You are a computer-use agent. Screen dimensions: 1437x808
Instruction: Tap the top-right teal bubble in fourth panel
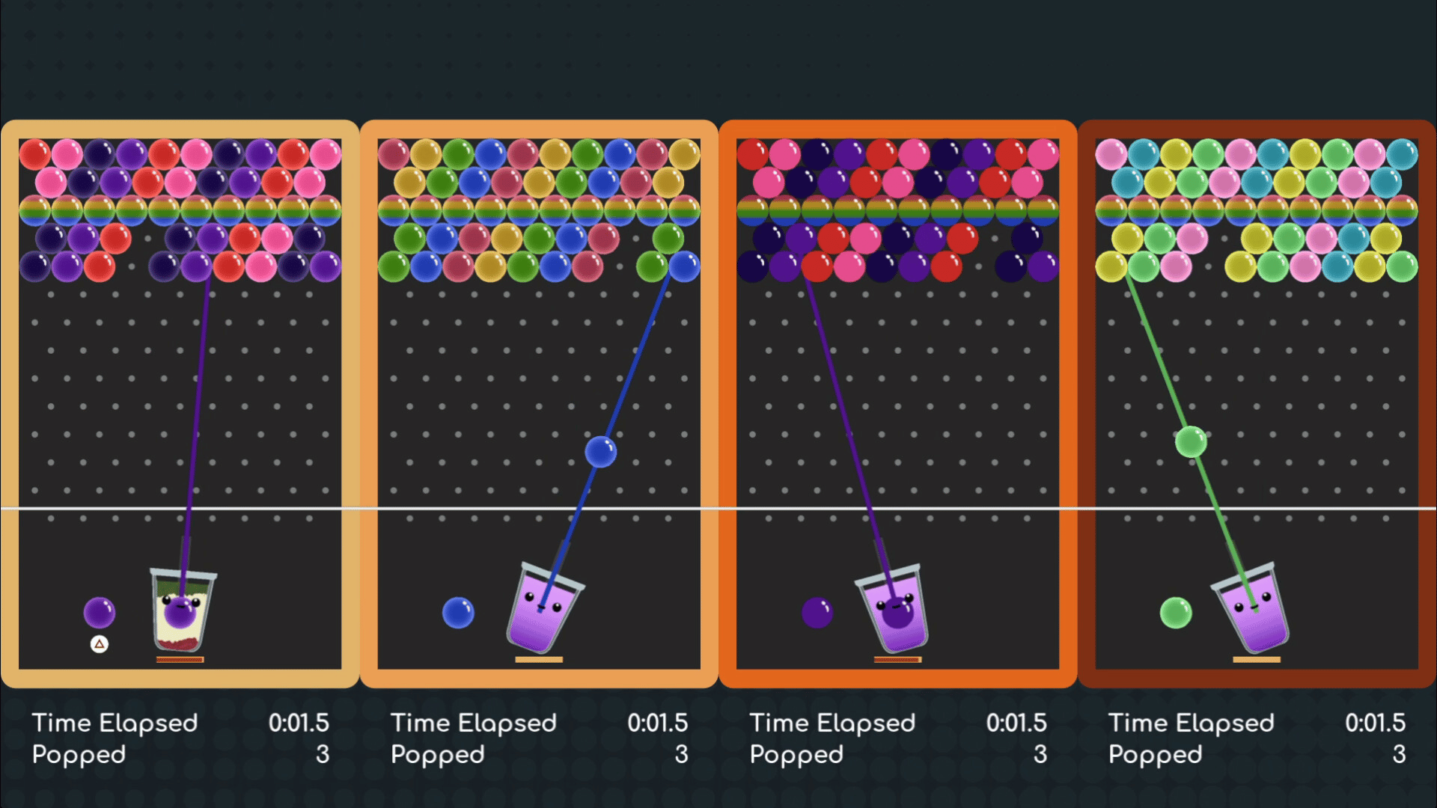tap(1402, 154)
